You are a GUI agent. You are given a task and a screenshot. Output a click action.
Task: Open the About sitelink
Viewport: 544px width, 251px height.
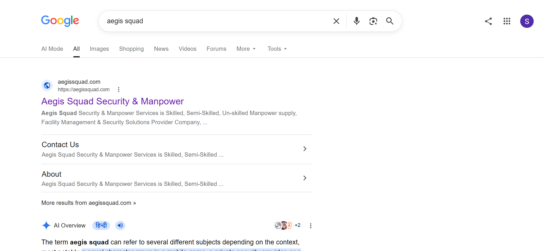(x=52, y=174)
